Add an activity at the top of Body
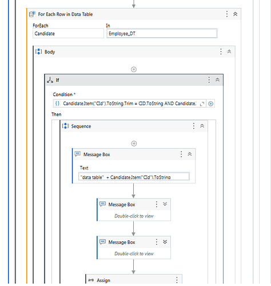Screen dimensions: 271x286 coord(134,69)
